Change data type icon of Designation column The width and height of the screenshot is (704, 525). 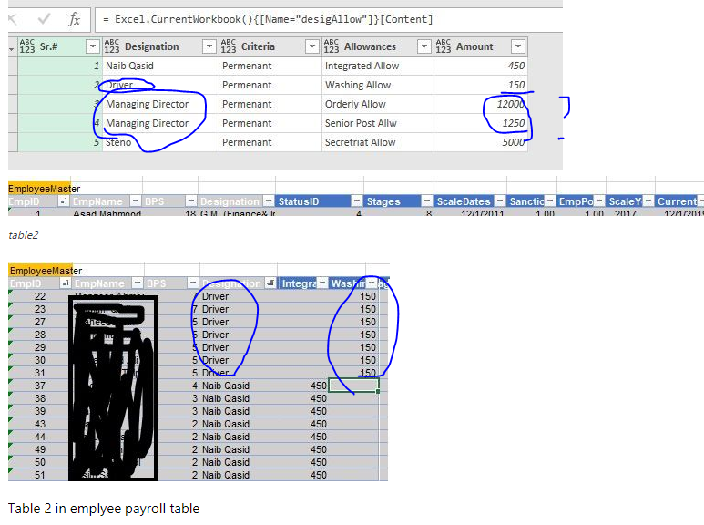(112, 46)
